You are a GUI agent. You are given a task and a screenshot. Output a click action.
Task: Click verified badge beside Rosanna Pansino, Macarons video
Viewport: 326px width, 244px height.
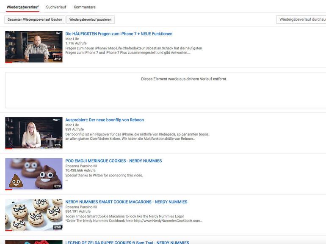(x=95, y=207)
